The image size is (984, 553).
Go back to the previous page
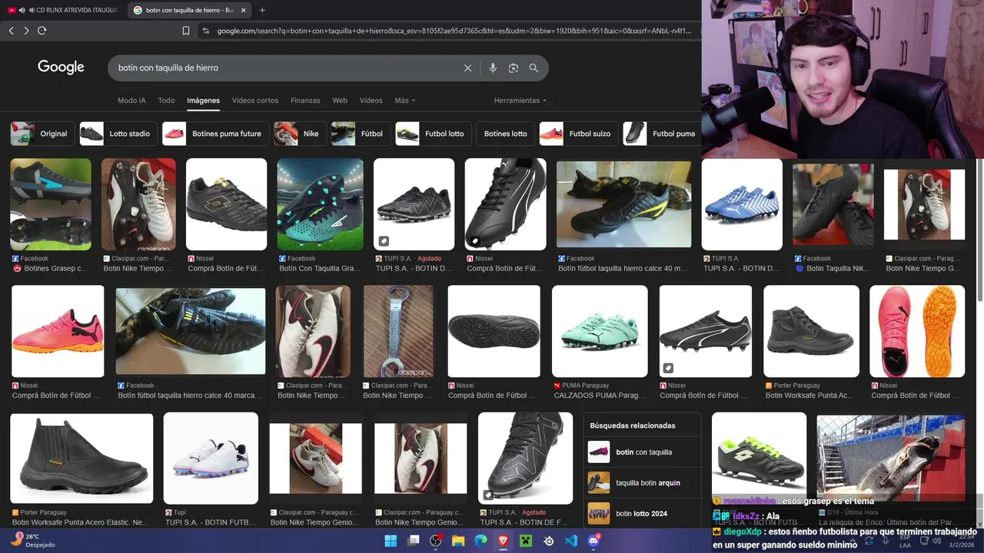point(11,31)
